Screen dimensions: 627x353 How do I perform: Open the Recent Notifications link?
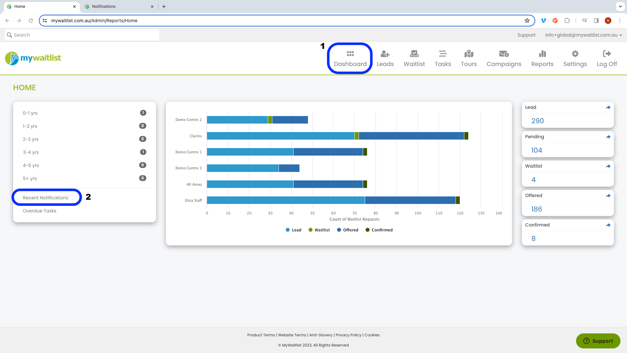click(46, 198)
